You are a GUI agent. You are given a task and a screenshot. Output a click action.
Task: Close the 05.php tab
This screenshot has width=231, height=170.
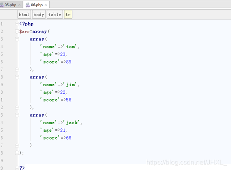(19, 5)
